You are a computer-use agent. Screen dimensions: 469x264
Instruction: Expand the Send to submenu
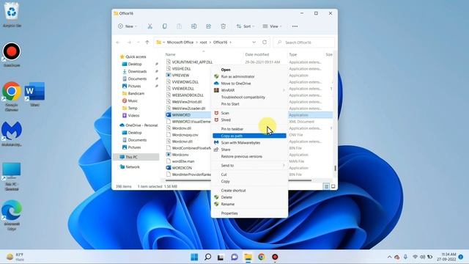[249, 165]
